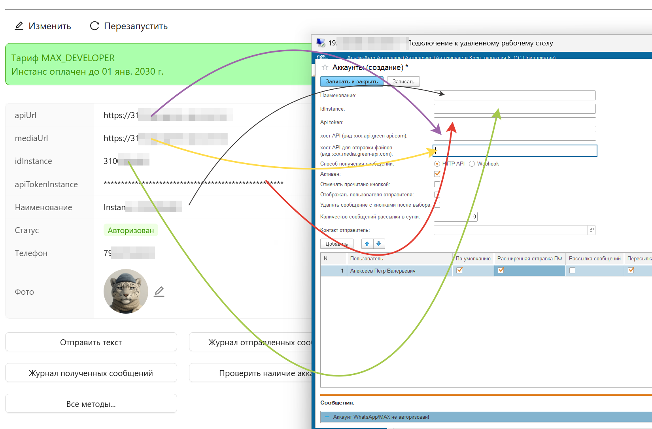Click the circular arrow icon beside Перезапустить

(94, 26)
